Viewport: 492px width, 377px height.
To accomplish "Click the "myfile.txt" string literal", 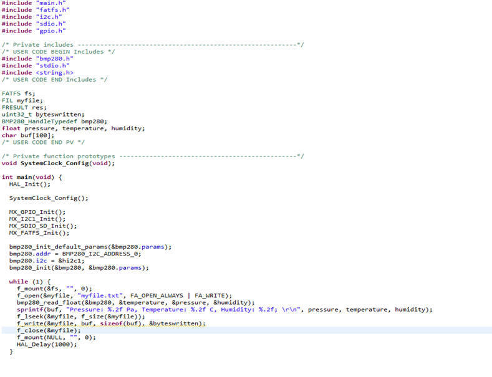I will (x=100, y=295).
